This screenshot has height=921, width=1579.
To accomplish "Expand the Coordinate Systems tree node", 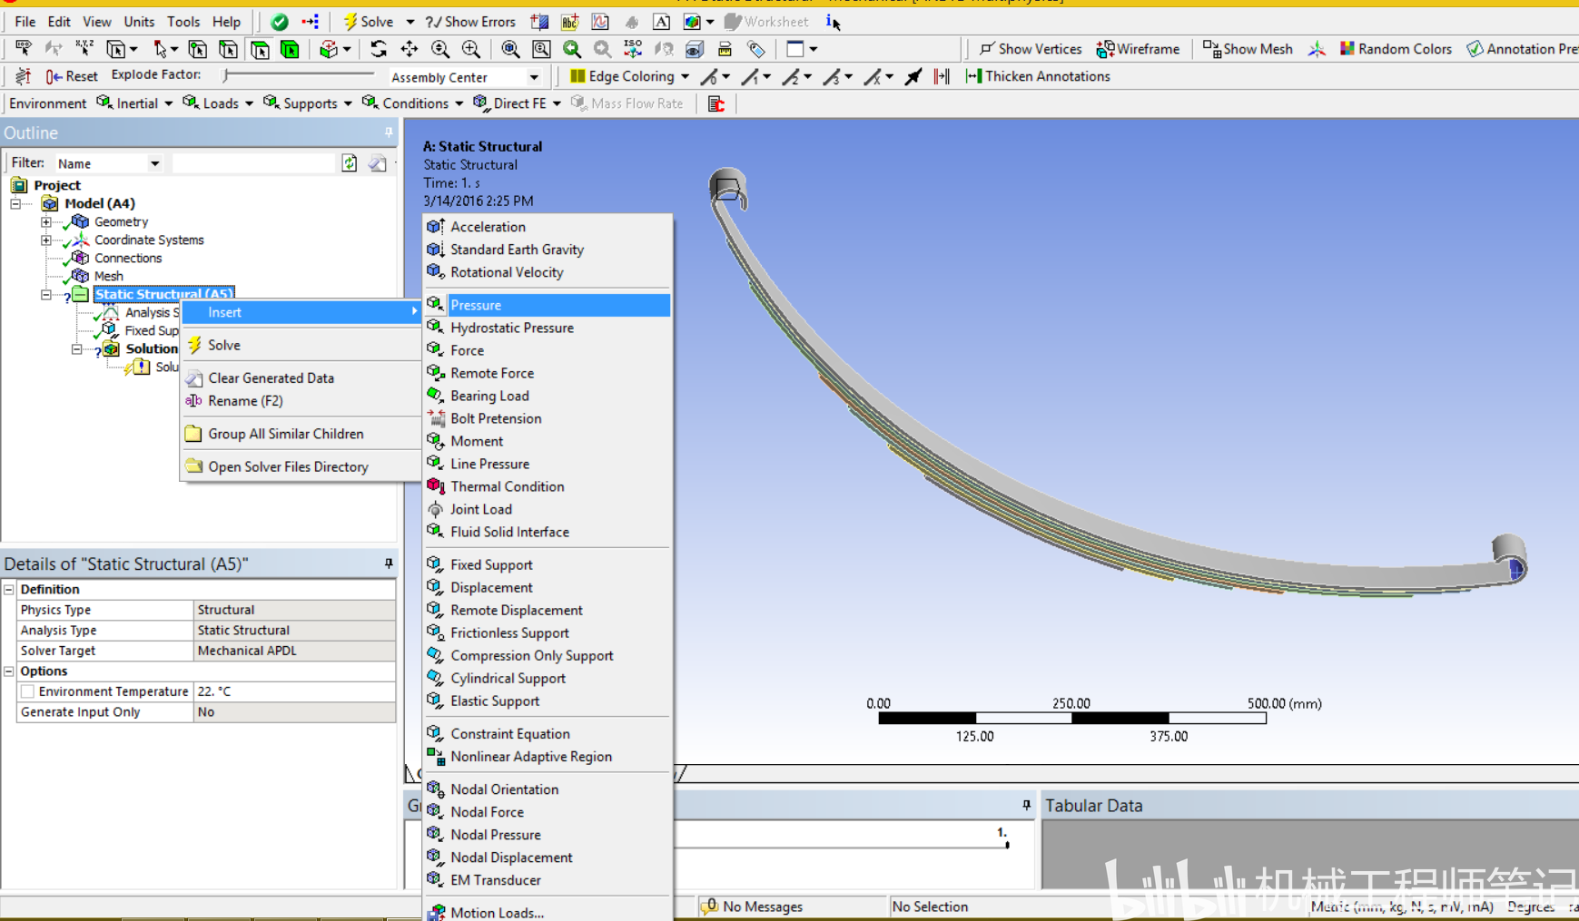I will coord(46,240).
